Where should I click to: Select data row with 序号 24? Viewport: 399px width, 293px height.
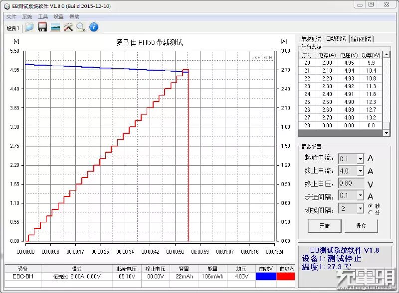coord(341,94)
